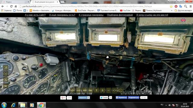This screenshot has width=193, height=108.
Task: Open the browser home page
Action: (16, 6)
